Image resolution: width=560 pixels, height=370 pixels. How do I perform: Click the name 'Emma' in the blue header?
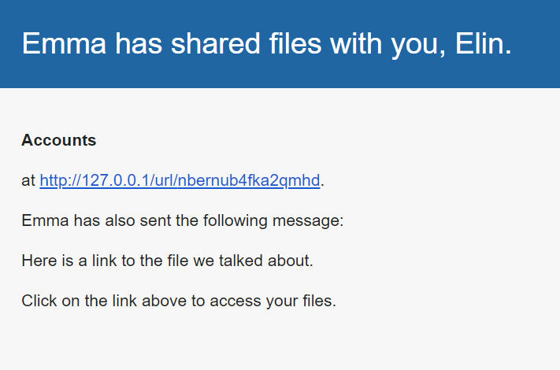[x=64, y=44]
